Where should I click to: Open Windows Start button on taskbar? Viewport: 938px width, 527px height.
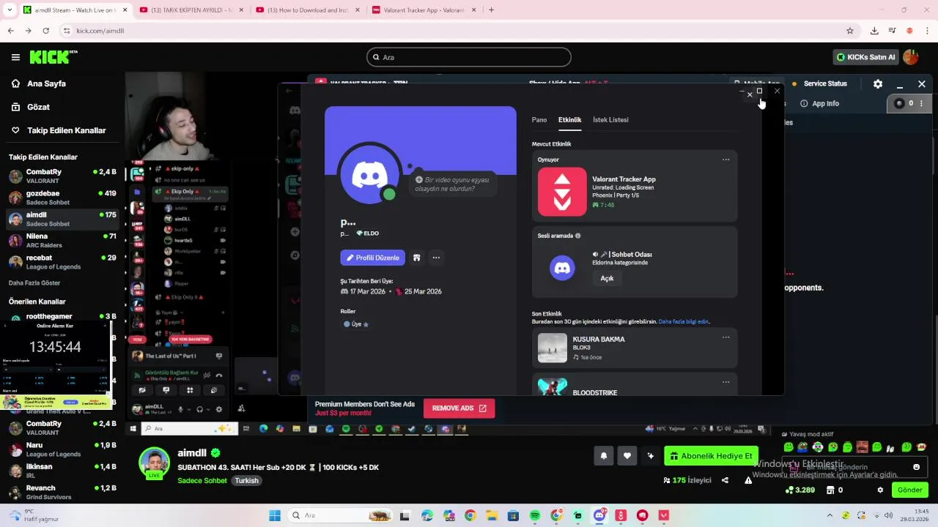(275, 515)
